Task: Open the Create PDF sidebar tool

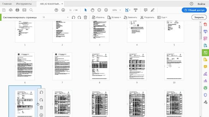Action: coord(205,24)
